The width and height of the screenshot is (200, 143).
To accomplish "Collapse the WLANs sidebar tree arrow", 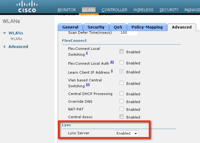I will (4, 33).
